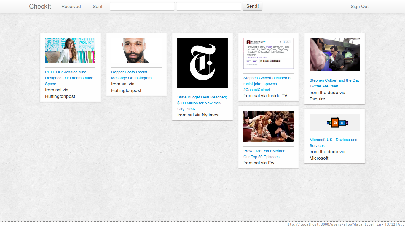Open Rapper Posts Racist Message link
The width and height of the screenshot is (405, 227).
point(131,75)
